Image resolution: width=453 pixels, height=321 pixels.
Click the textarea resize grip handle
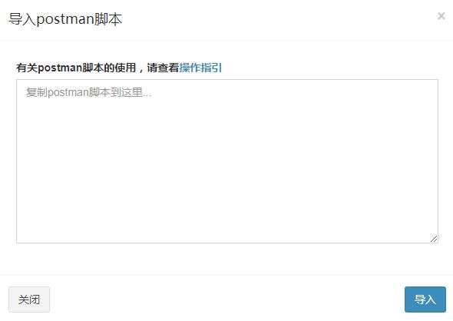434,239
